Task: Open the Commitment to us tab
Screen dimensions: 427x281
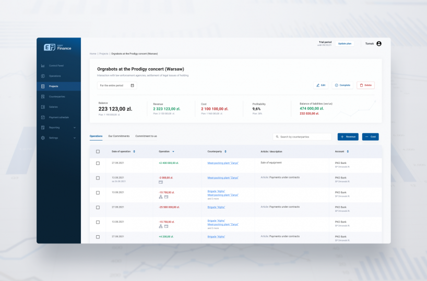Action: pos(146,136)
